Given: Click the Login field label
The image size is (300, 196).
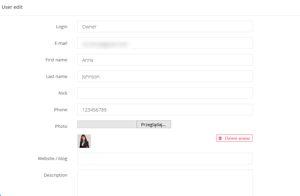Looking at the screenshot, I should click(61, 27).
